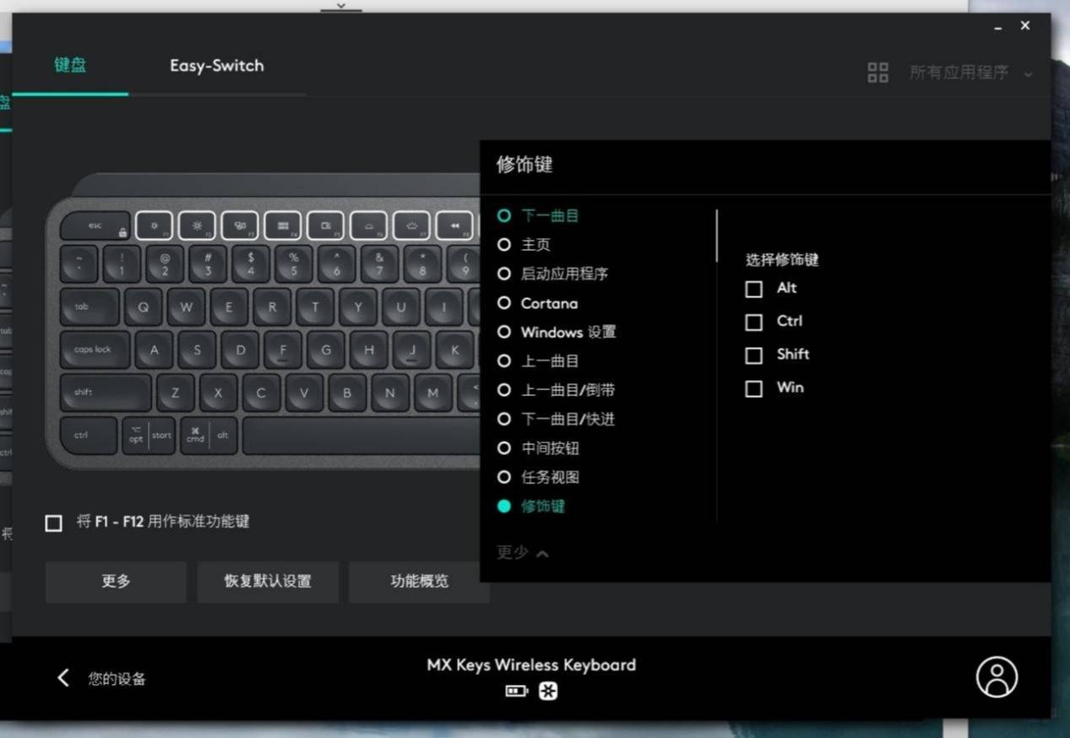The width and height of the screenshot is (1070, 738).
Task: Click the 功能概览 button
Action: click(420, 581)
